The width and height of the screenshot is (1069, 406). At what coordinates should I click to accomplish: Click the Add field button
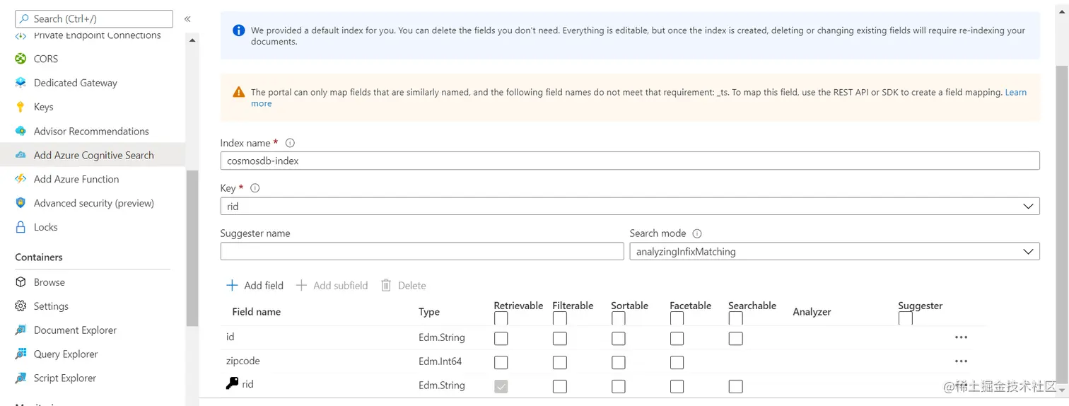(255, 286)
